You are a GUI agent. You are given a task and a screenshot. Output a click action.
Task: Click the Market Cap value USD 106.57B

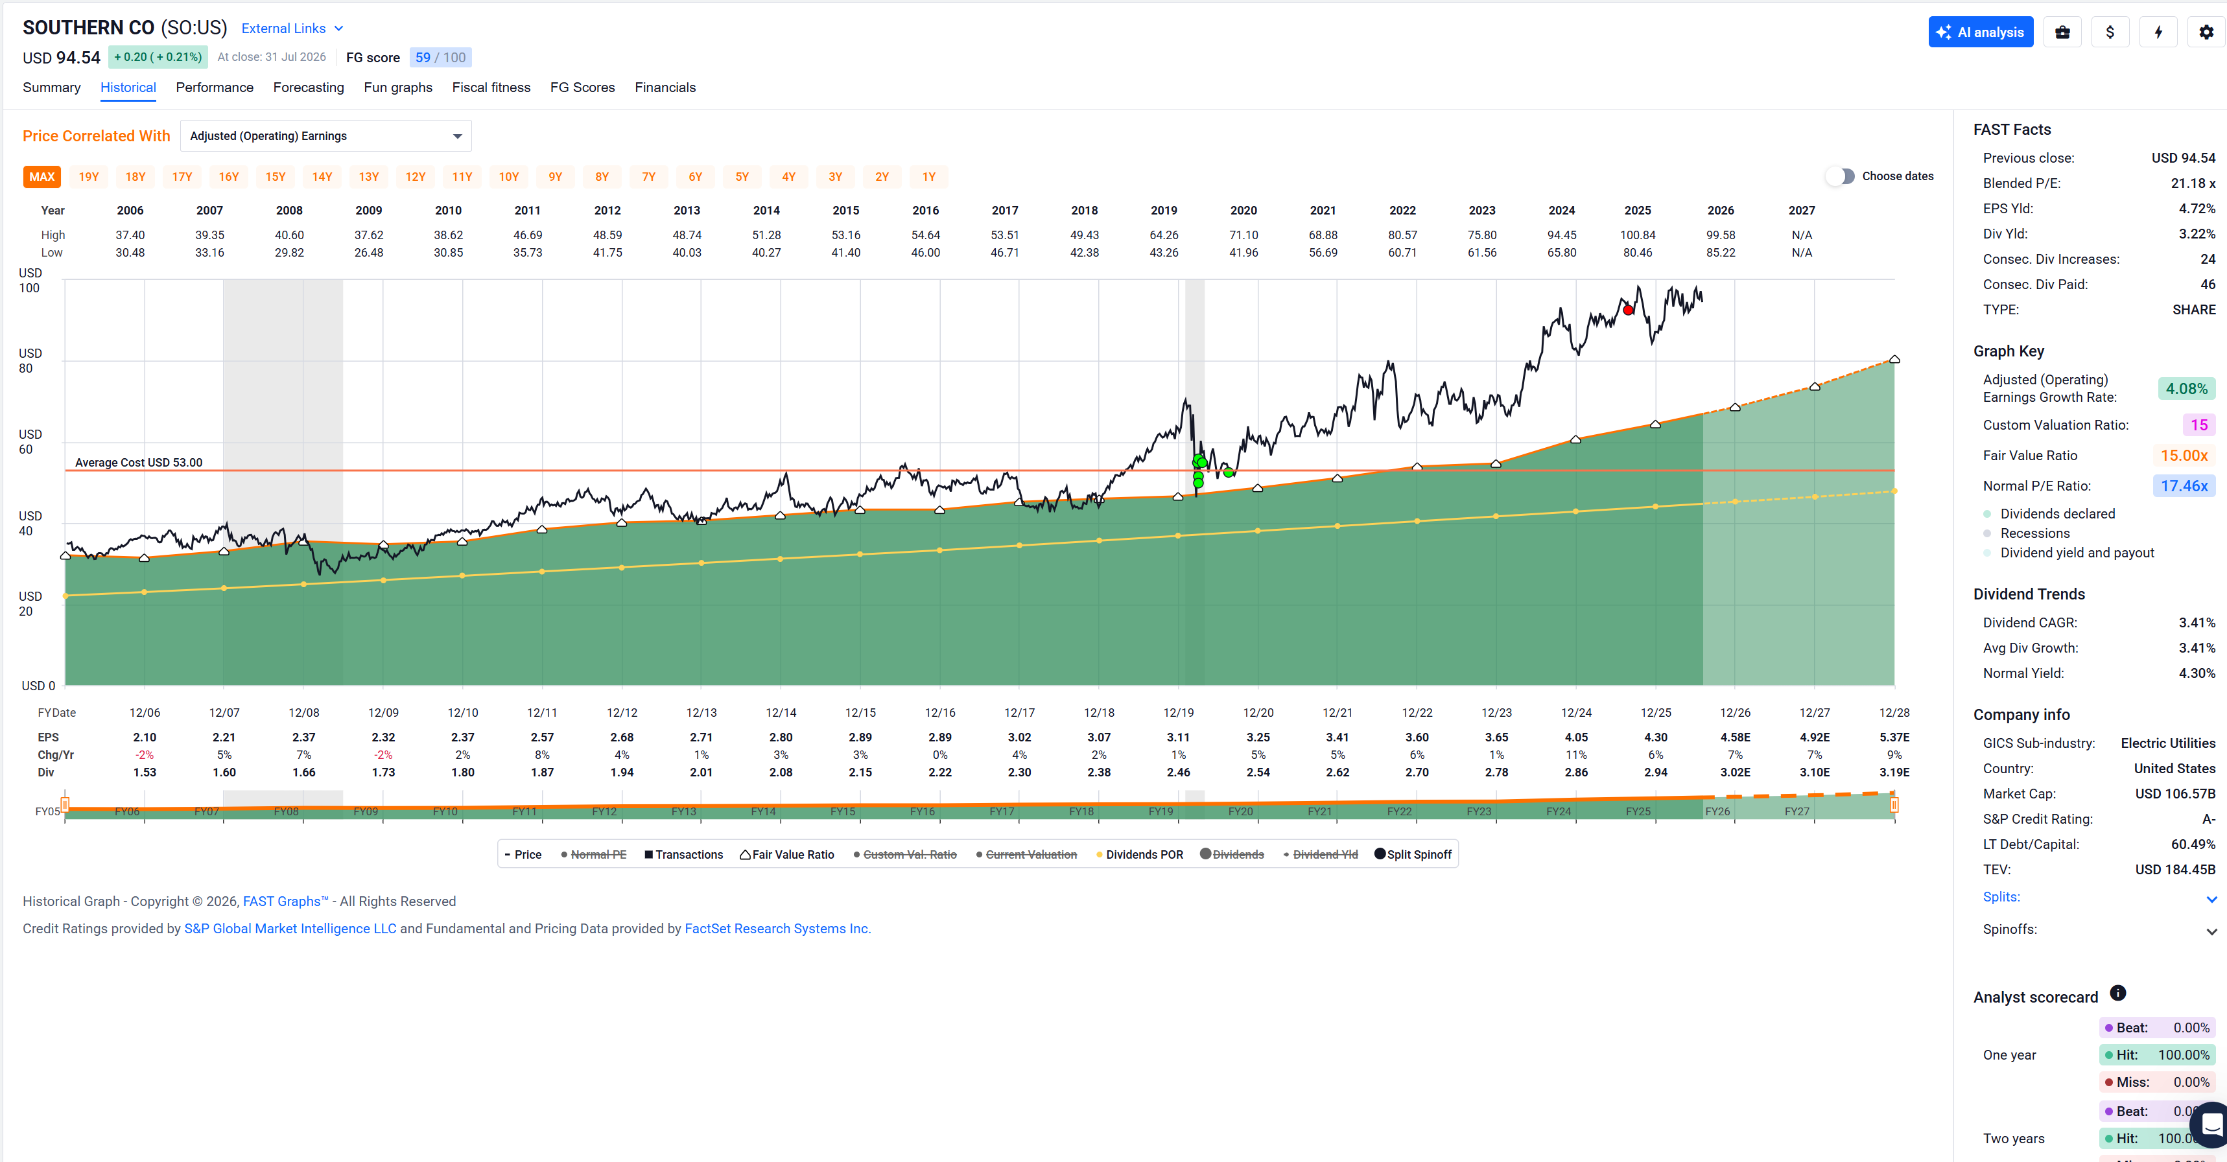(x=2175, y=794)
